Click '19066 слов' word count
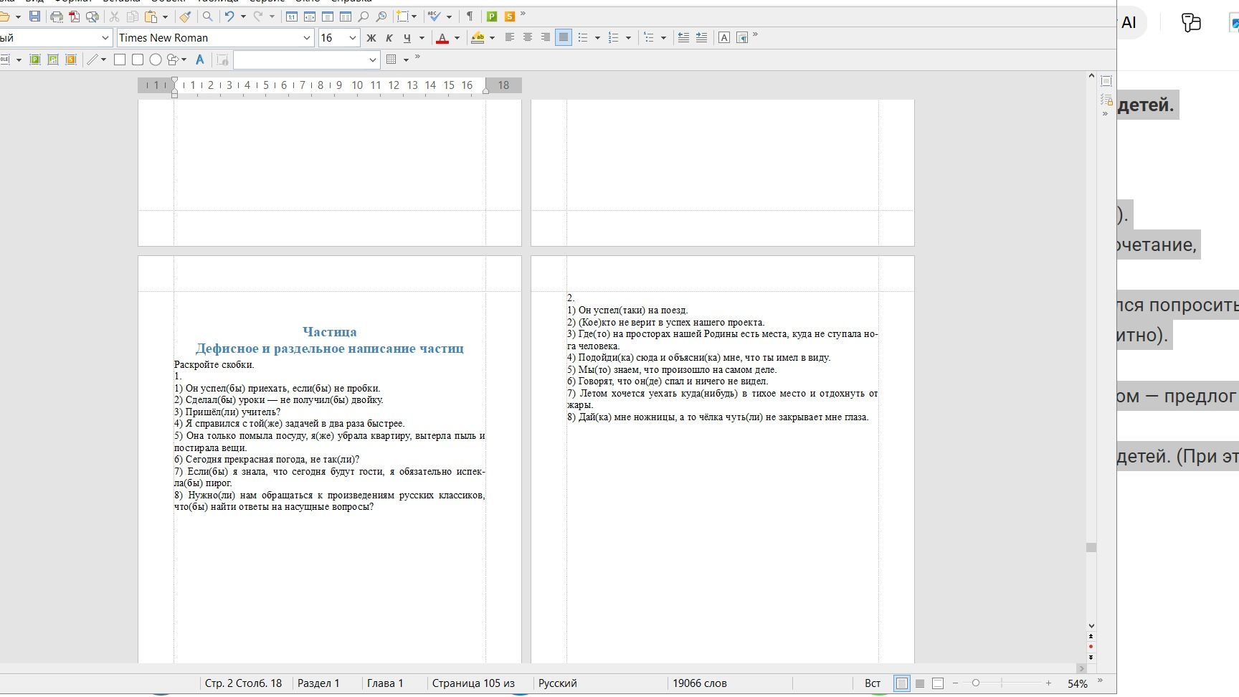This screenshot has height=697, width=1239. coord(700,683)
